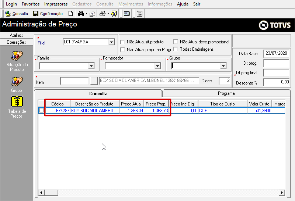Click the Preço Atual column header
The height and width of the screenshot is (201, 295).
pyautogui.click(x=131, y=104)
